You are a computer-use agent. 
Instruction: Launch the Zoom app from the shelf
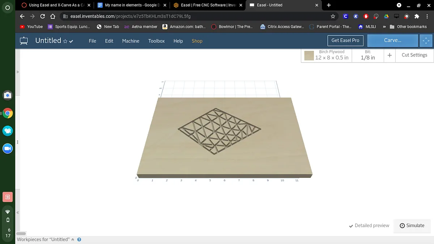coord(8,149)
